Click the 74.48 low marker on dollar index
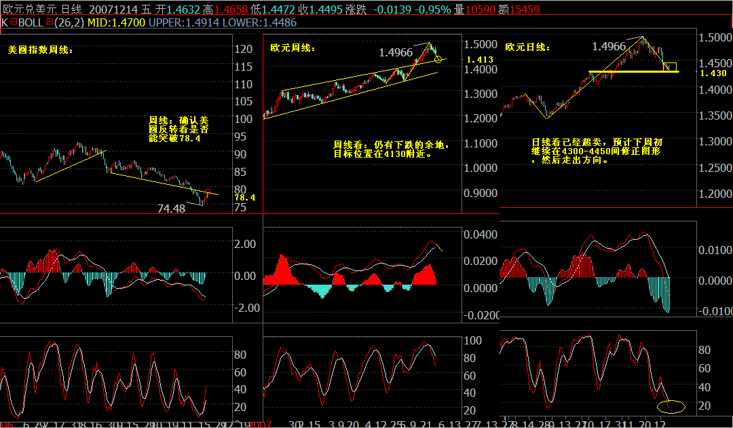This screenshot has width=733, height=428. (x=171, y=209)
